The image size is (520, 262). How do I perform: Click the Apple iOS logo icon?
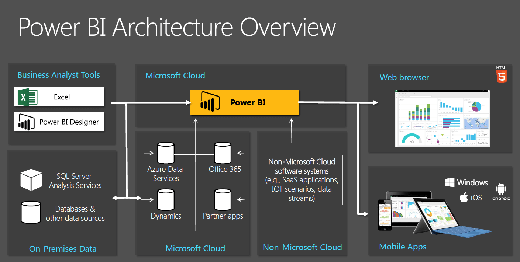464,197
